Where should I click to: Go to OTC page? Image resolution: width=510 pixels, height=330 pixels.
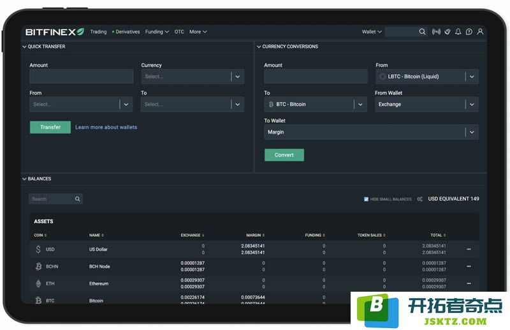[x=179, y=32]
